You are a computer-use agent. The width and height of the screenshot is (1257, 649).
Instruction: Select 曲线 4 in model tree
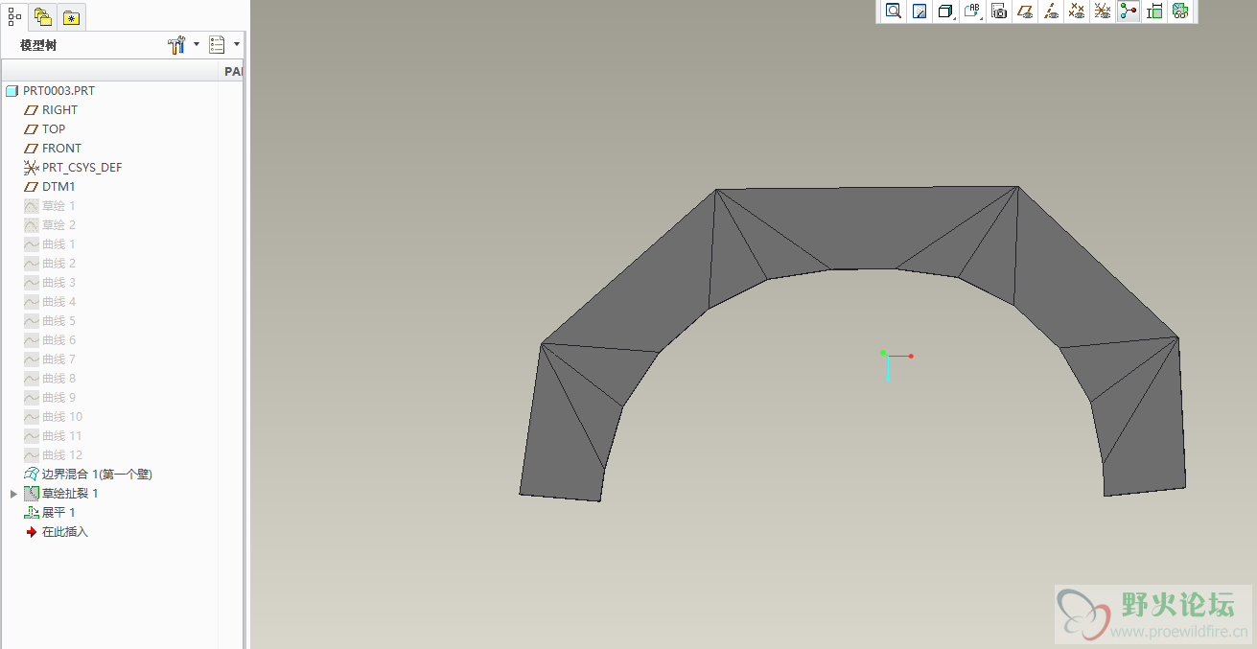(x=58, y=302)
